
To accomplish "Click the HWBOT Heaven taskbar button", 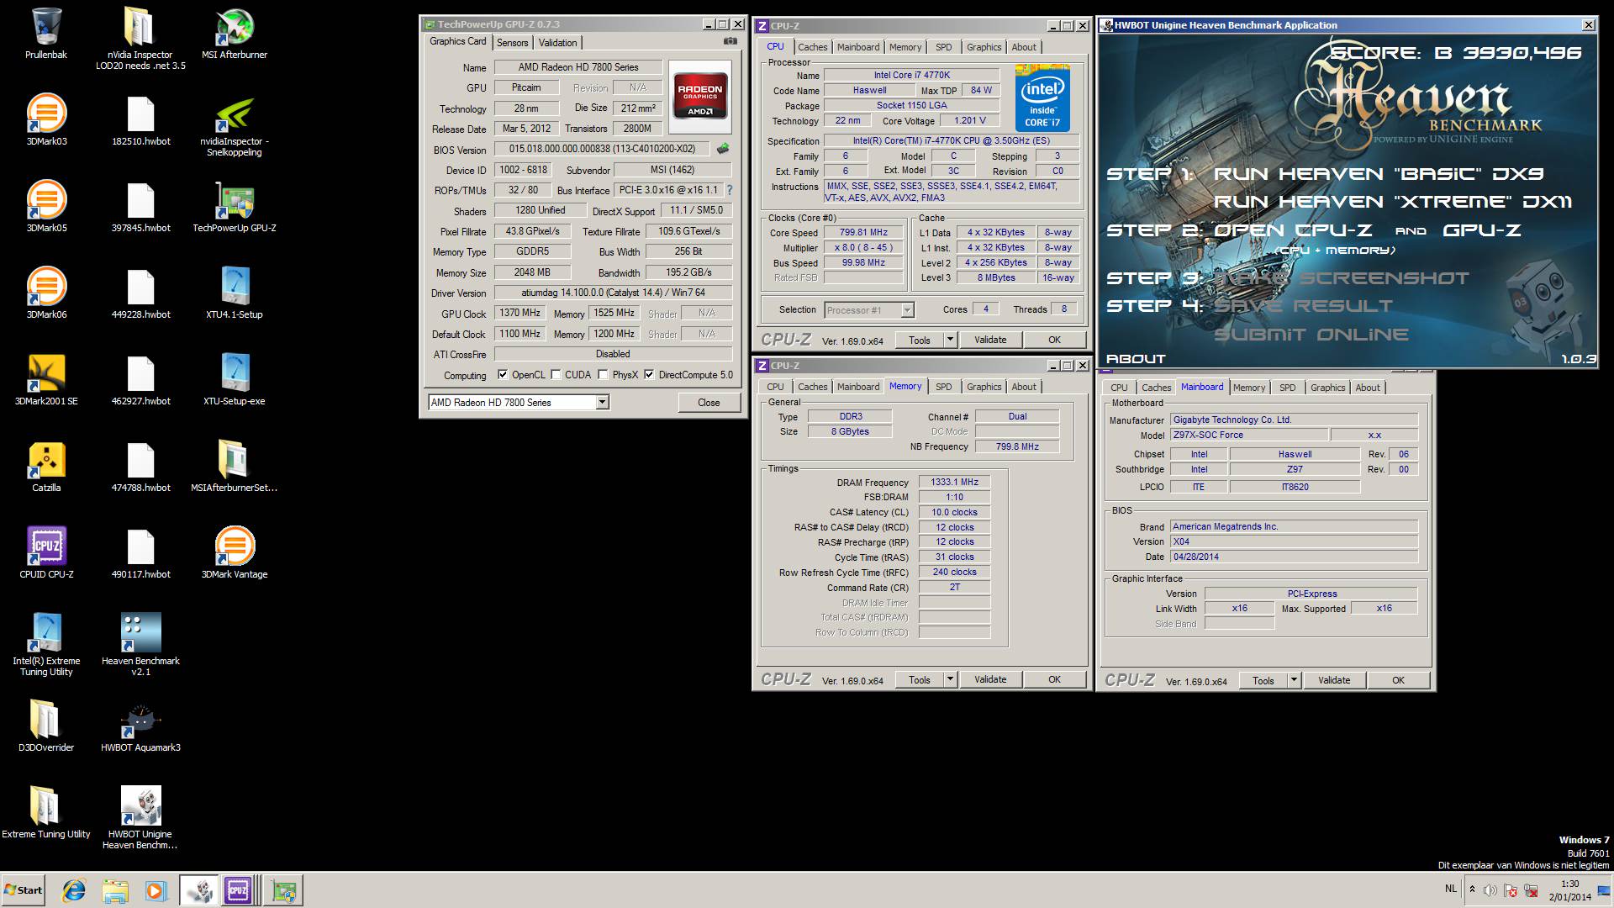I will [x=198, y=890].
